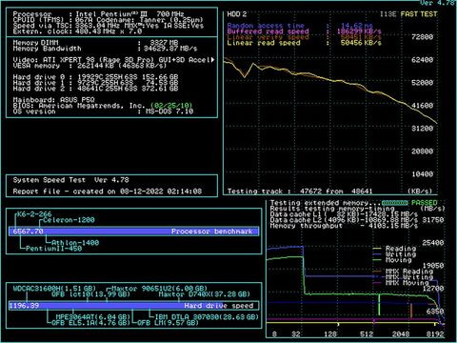
Task: Click the Reading legend color line
Action: click(377, 249)
